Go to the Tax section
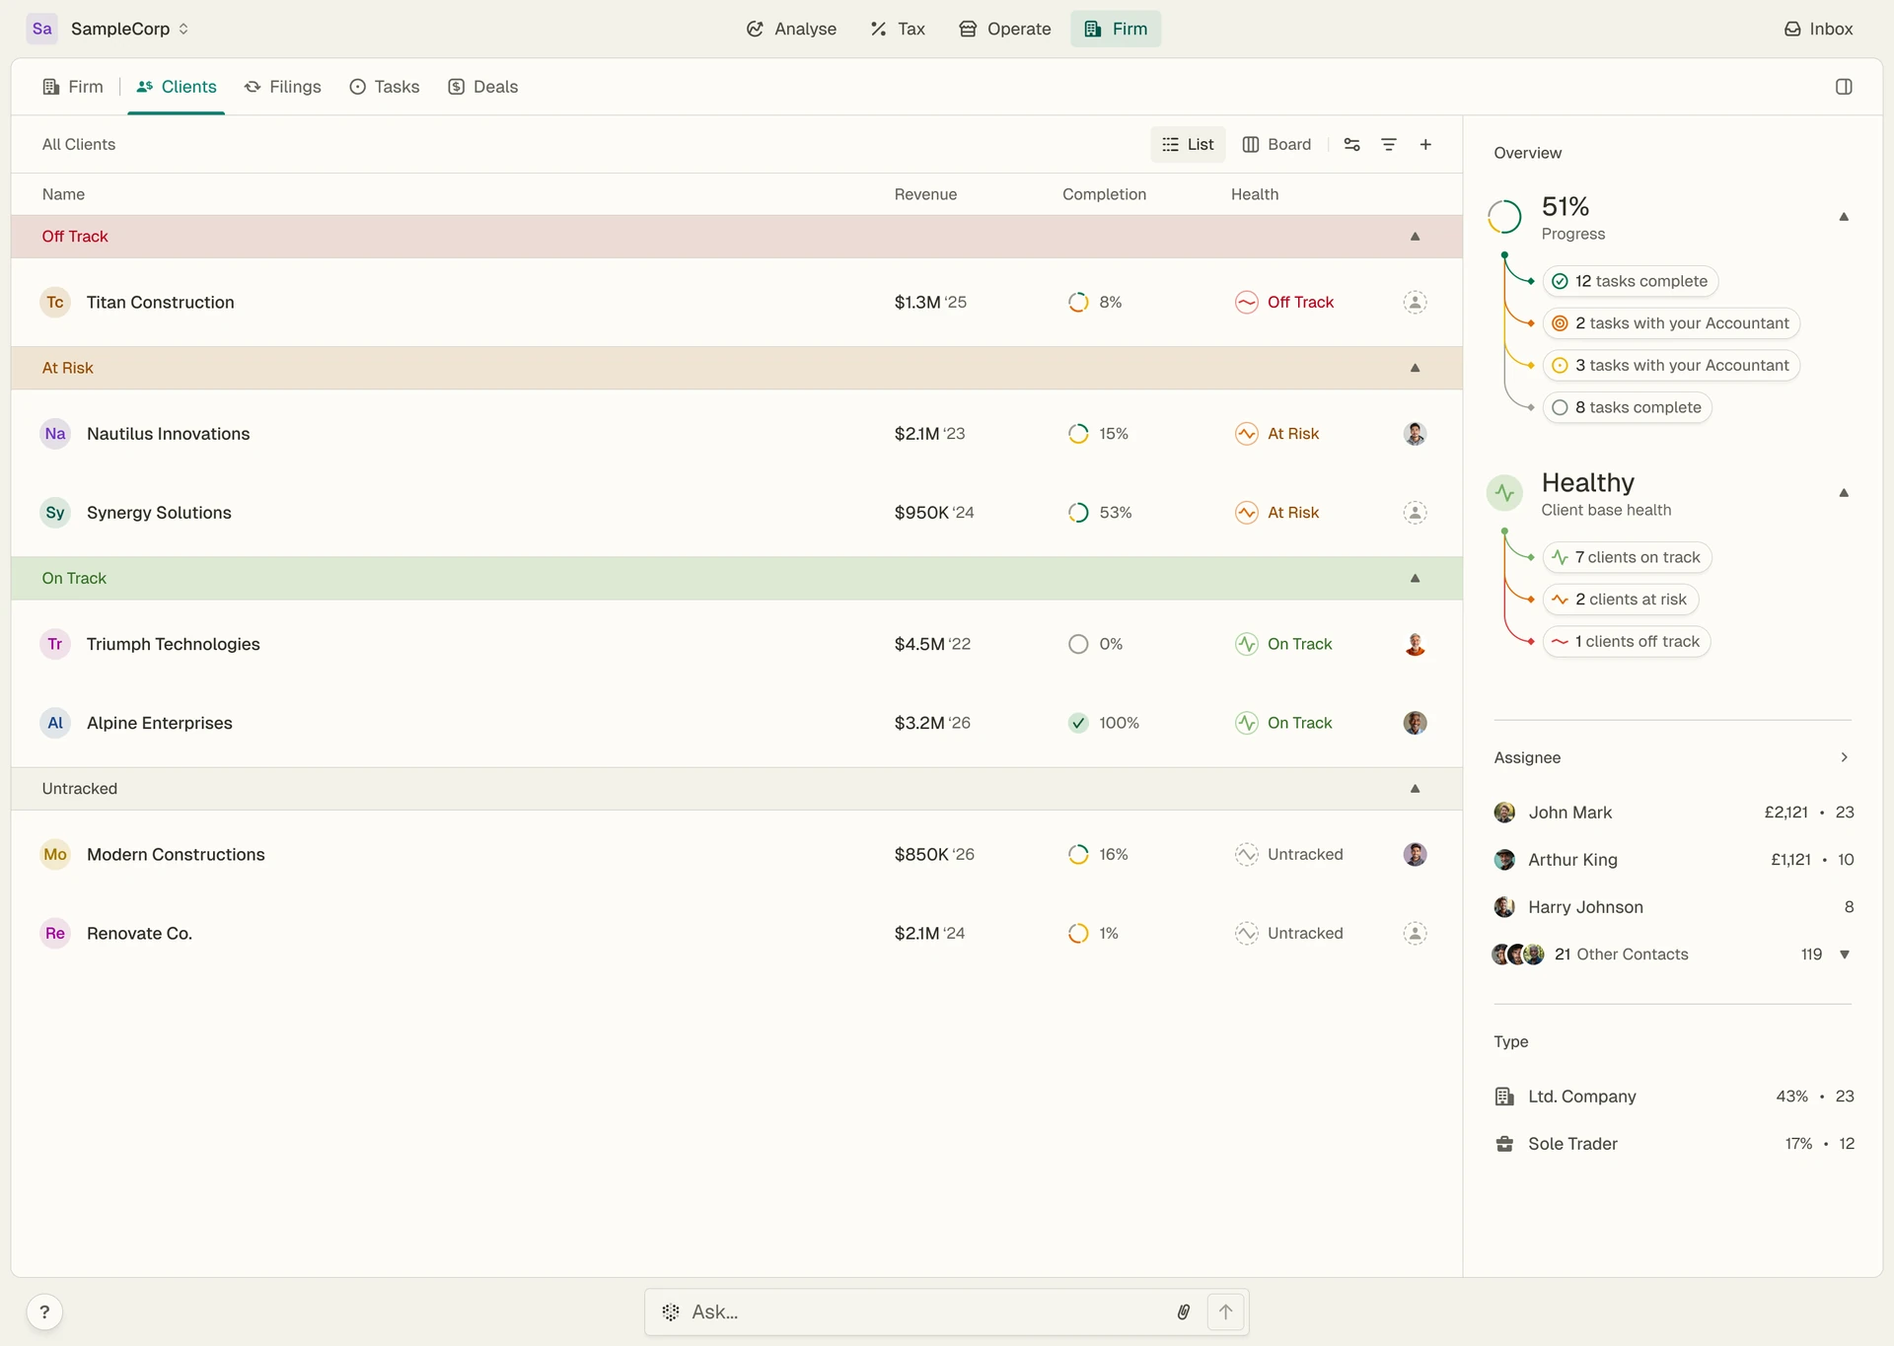Viewport: 1894px width, 1346px height. tap(898, 29)
